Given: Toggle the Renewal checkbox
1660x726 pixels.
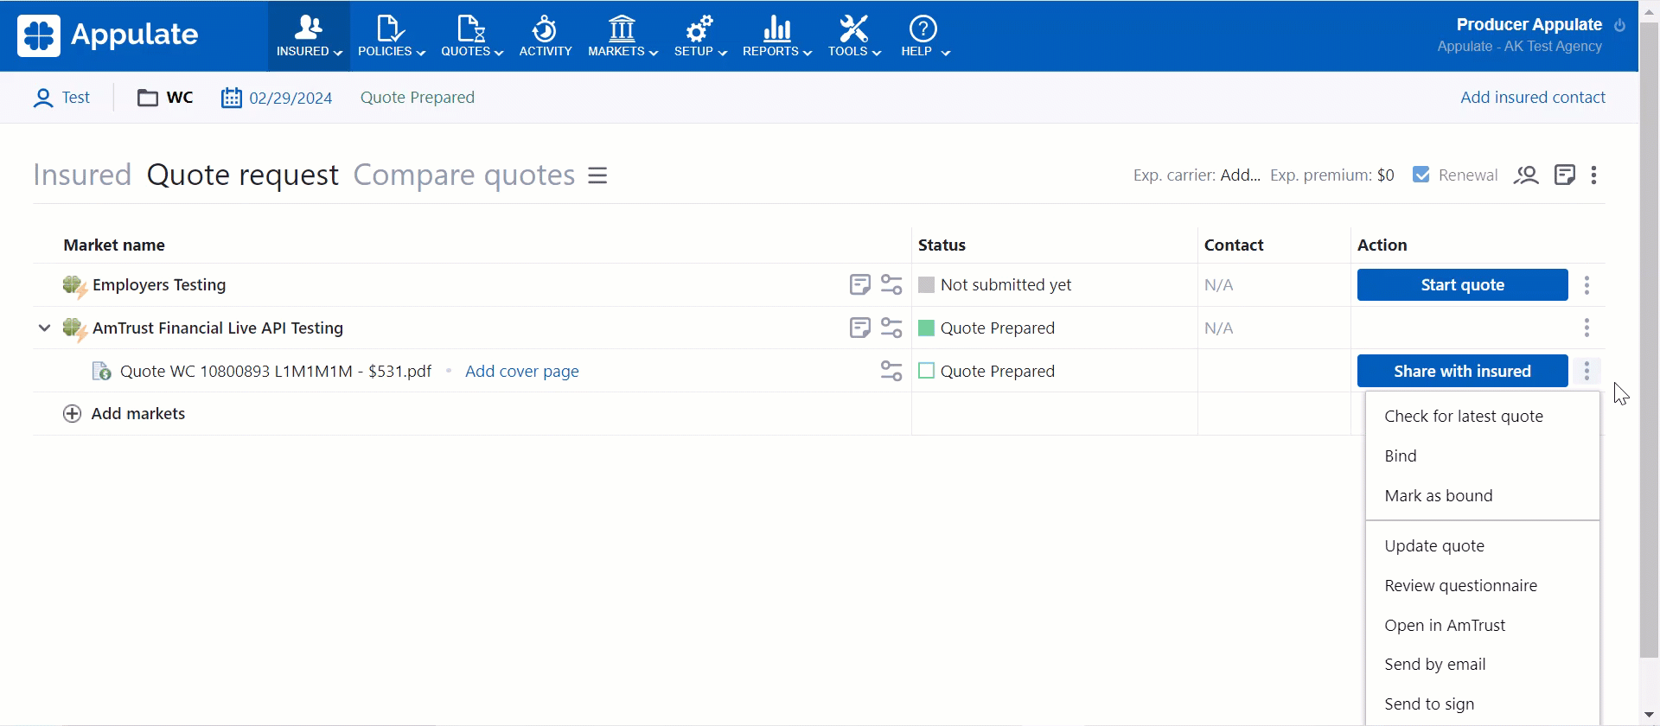Looking at the screenshot, I should coord(1421,175).
